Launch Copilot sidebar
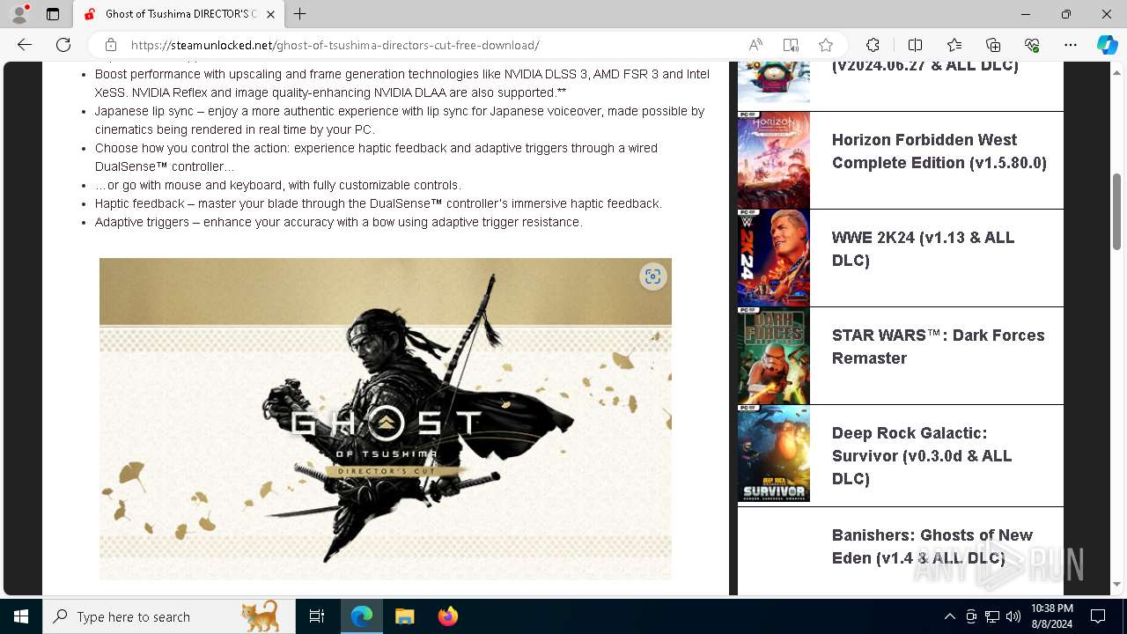1127x634 pixels. tap(1108, 45)
